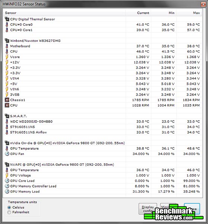Click the gauge icon beside GPU Core Load
The width and height of the screenshot is (208, 224).
(7, 181)
